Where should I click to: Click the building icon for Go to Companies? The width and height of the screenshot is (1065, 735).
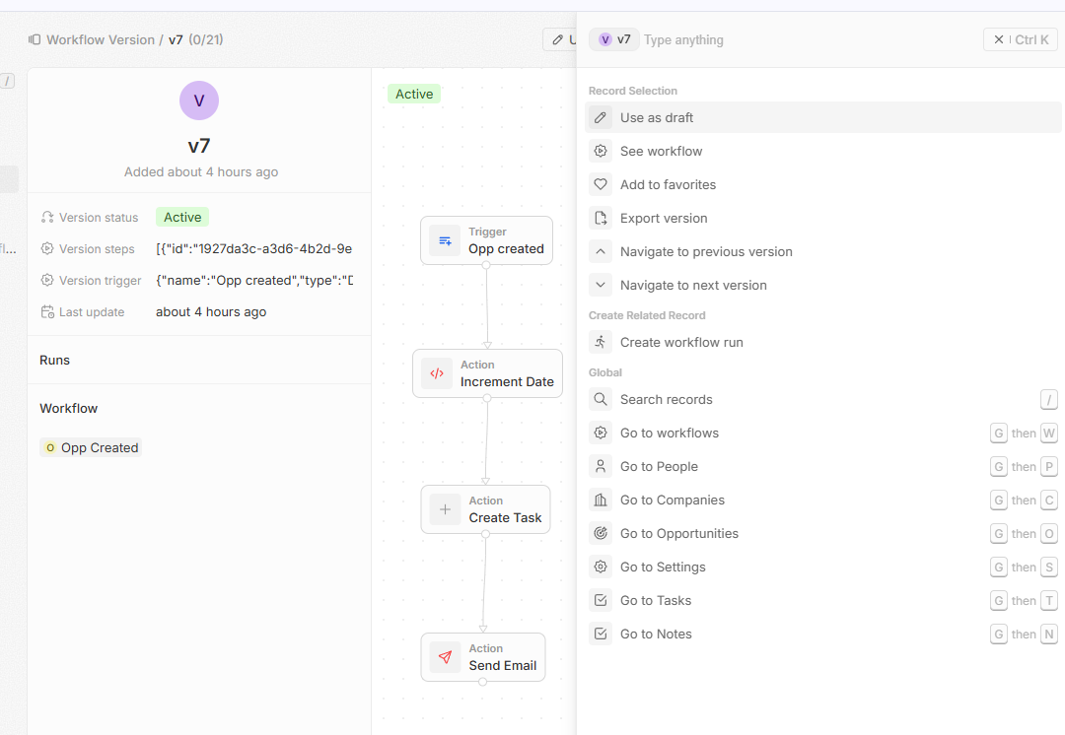[x=601, y=500]
